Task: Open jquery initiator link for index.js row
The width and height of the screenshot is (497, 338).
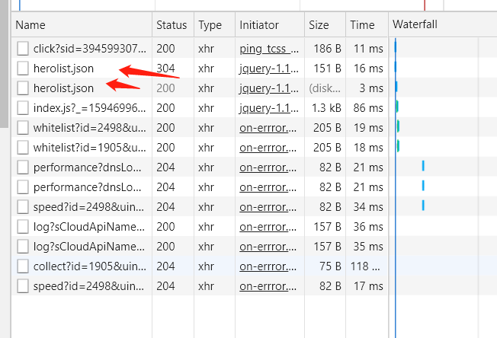Action: coord(269,108)
